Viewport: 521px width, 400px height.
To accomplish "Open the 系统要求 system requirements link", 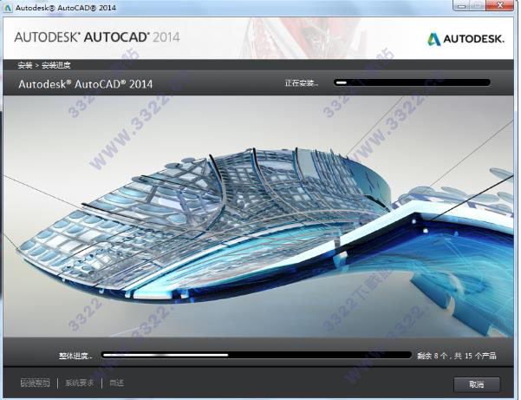I will click(x=80, y=383).
